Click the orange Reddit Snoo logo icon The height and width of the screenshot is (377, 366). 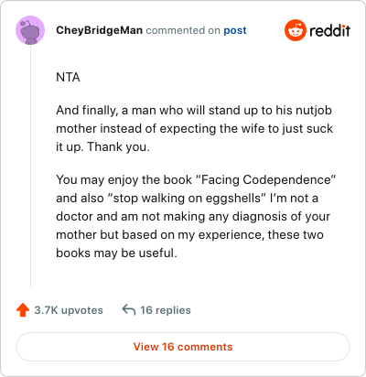point(295,30)
